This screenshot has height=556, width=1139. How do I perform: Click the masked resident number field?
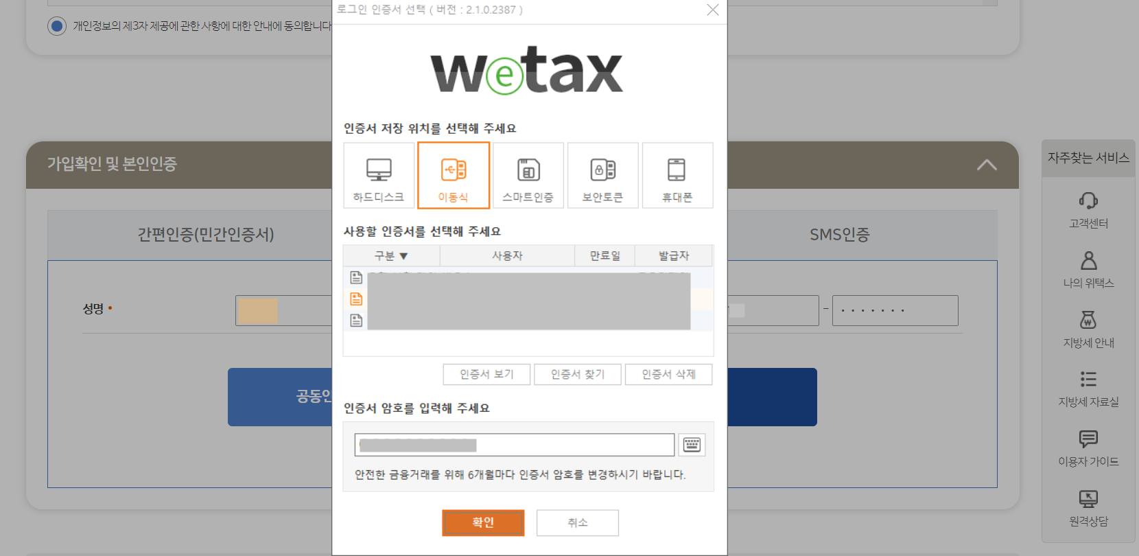coord(895,310)
